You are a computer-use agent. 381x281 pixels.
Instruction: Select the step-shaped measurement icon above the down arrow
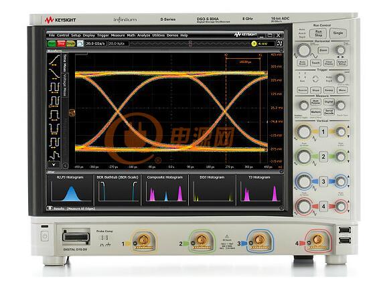(x=54, y=155)
